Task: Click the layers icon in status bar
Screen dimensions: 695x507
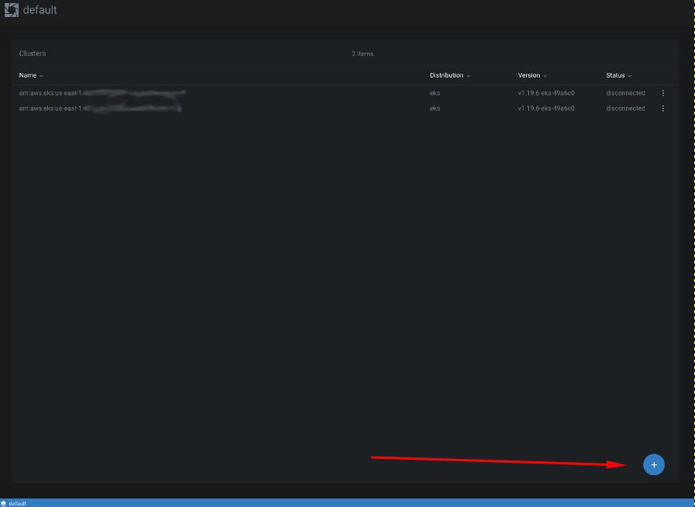Action: pos(5,503)
